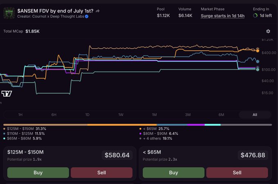Select the All time range tab
The height and width of the screenshot is (184, 278).
(x=255, y=115)
